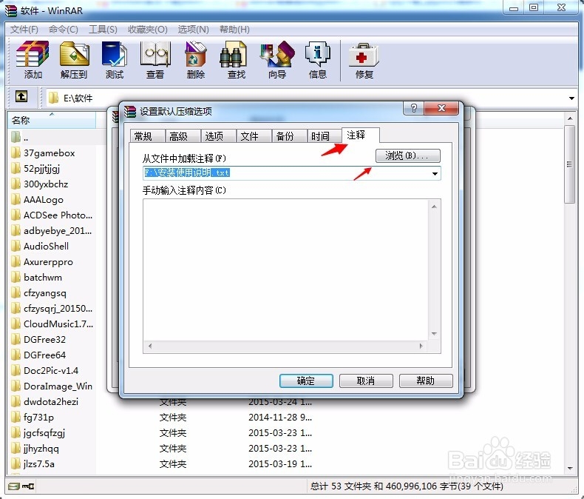Expand the E:\软件 address bar dropdown
Image resolution: width=584 pixels, height=499 pixels.
click(571, 98)
